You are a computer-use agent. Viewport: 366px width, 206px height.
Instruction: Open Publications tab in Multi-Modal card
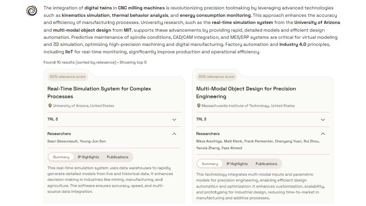266,164
